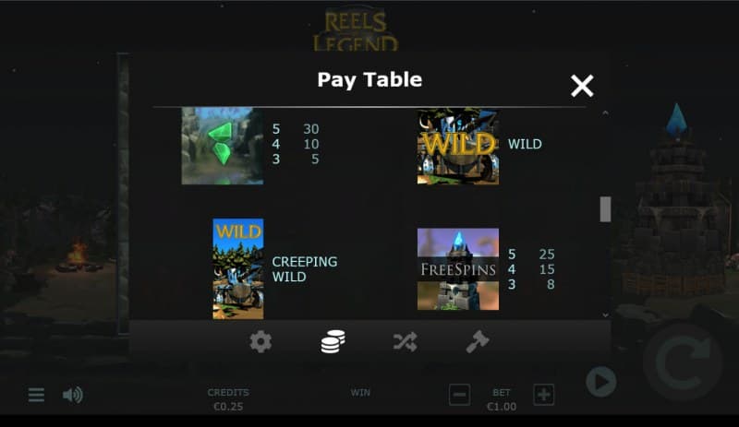Select the green gem symbol image
This screenshot has height=427, width=739.
coord(223,146)
